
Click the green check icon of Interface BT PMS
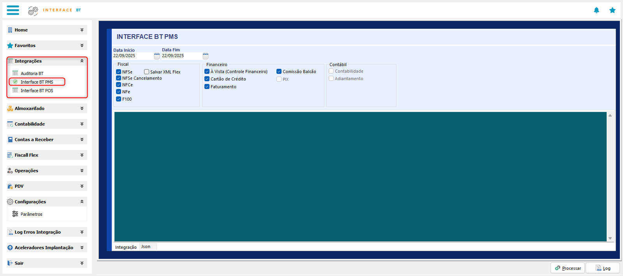click(15, 82)
